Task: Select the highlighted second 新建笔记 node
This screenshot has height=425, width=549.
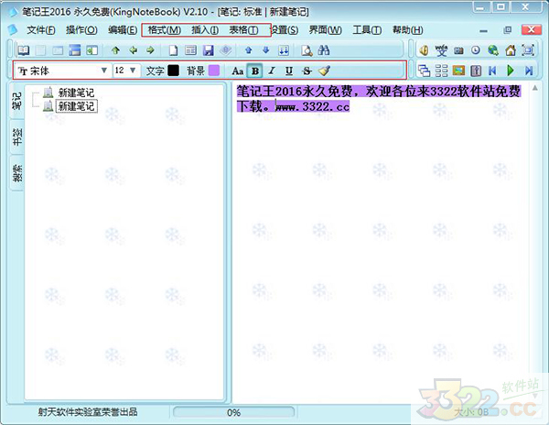Action: pyautogui.click(x=76, y=106)
